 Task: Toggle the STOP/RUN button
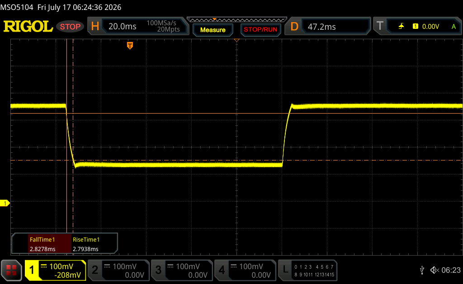pos(260,30)
